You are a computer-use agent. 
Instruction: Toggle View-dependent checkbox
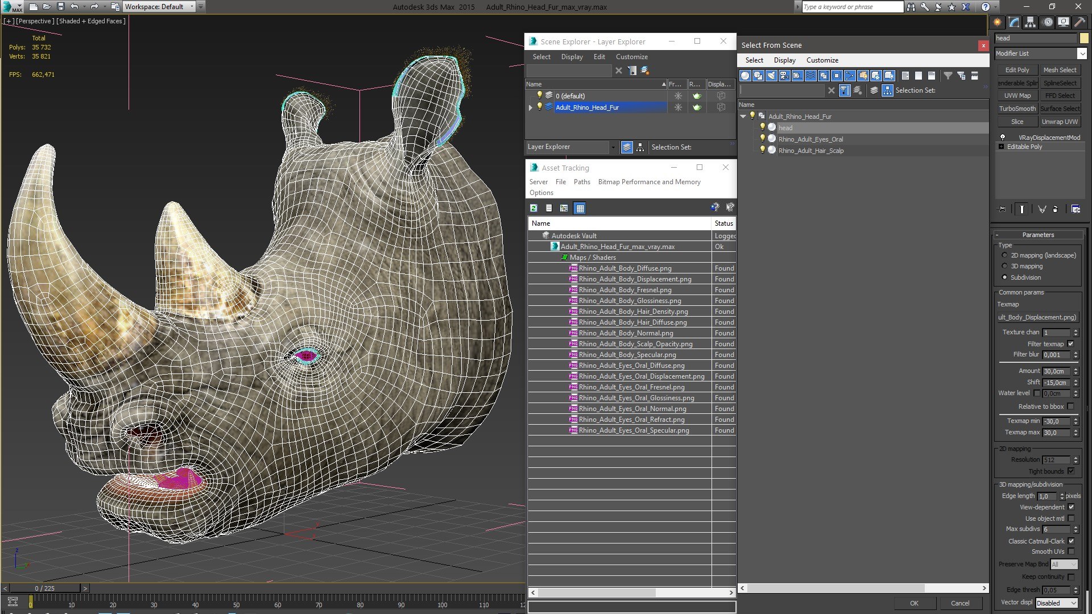coord(1071,507)
